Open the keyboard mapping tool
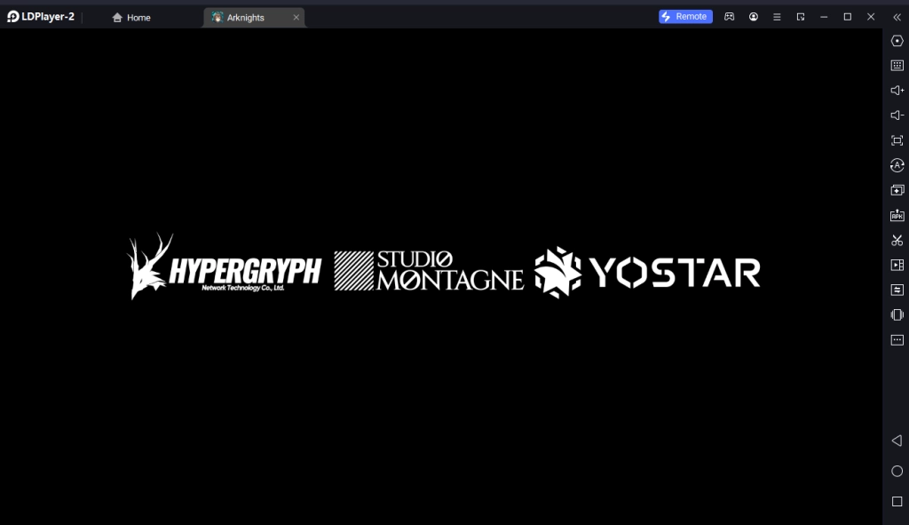909x525 pixels. (x=897, y=66)
